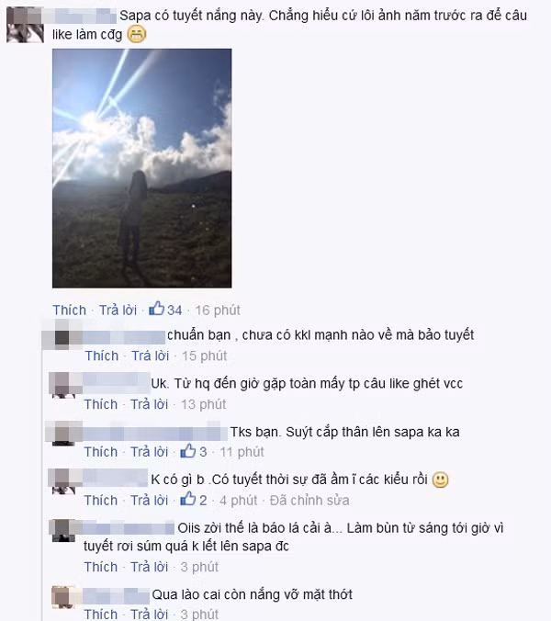The width and height of the screenshot is (551, 621).
Task: Click the top commenter's profile avatar
Action: [25, 25]
